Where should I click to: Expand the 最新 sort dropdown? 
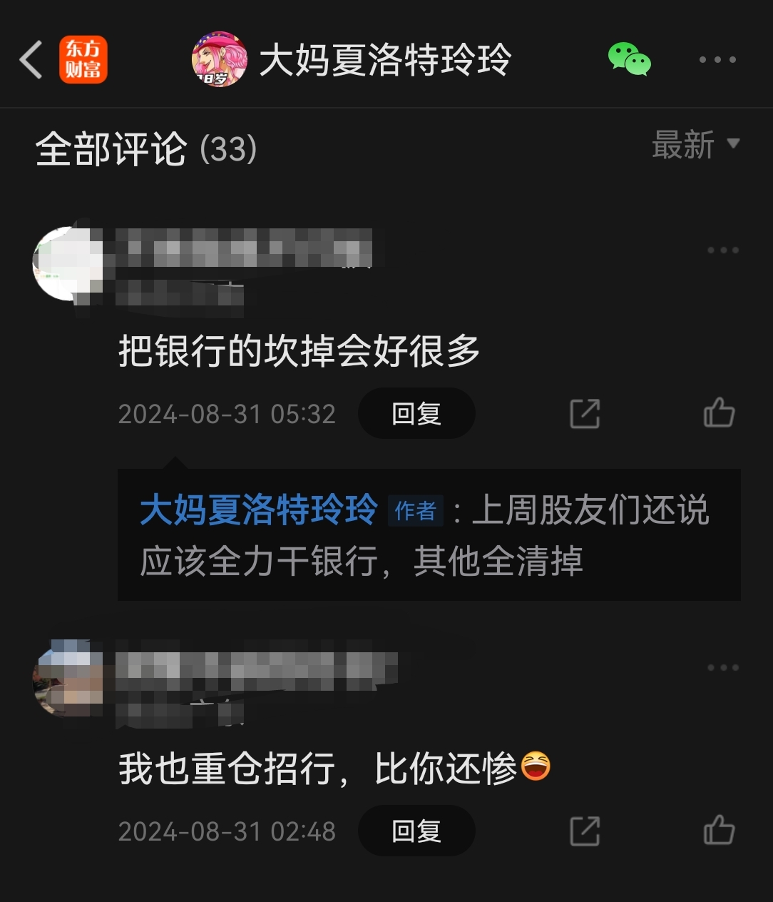696,145
